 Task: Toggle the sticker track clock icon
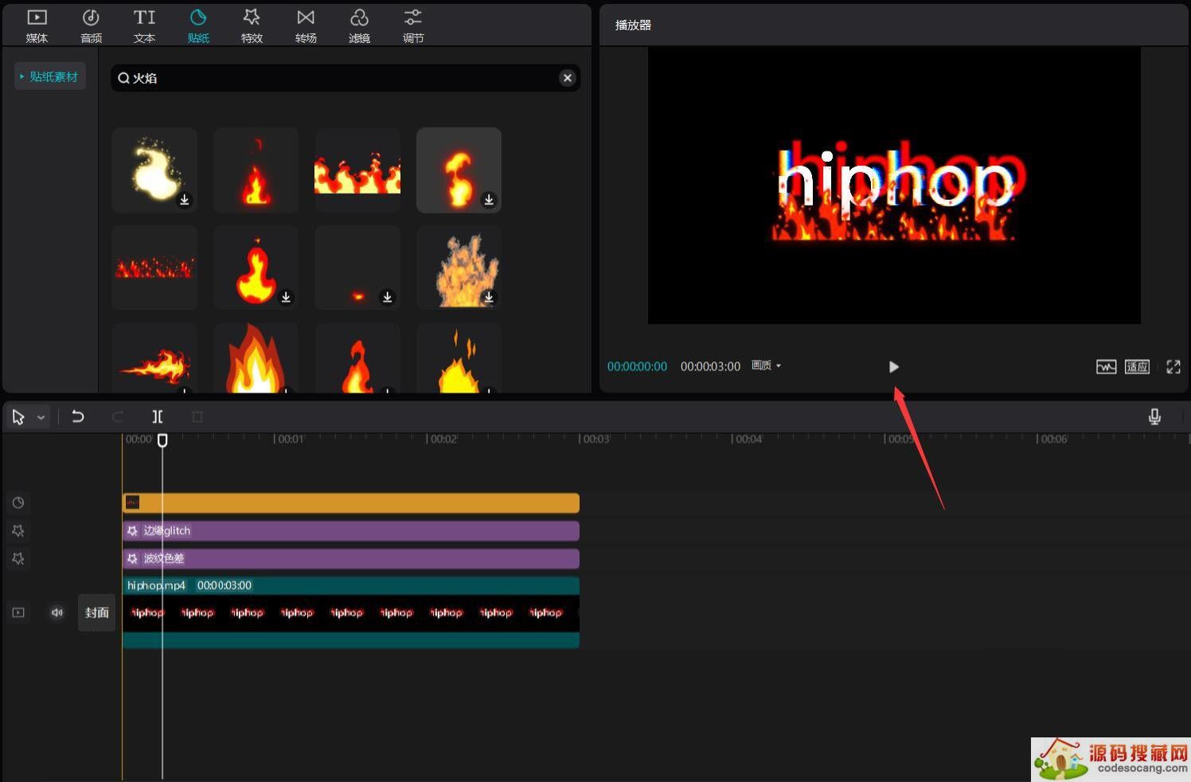(18, 502)
